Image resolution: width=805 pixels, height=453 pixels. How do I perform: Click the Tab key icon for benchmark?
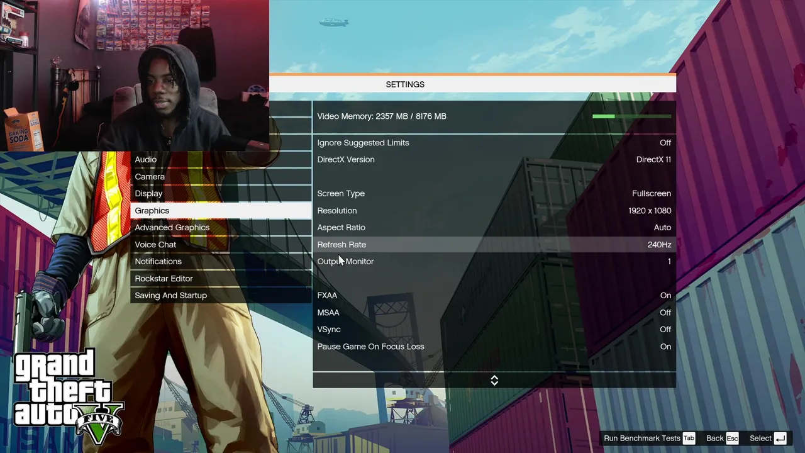tap(689, 439)
